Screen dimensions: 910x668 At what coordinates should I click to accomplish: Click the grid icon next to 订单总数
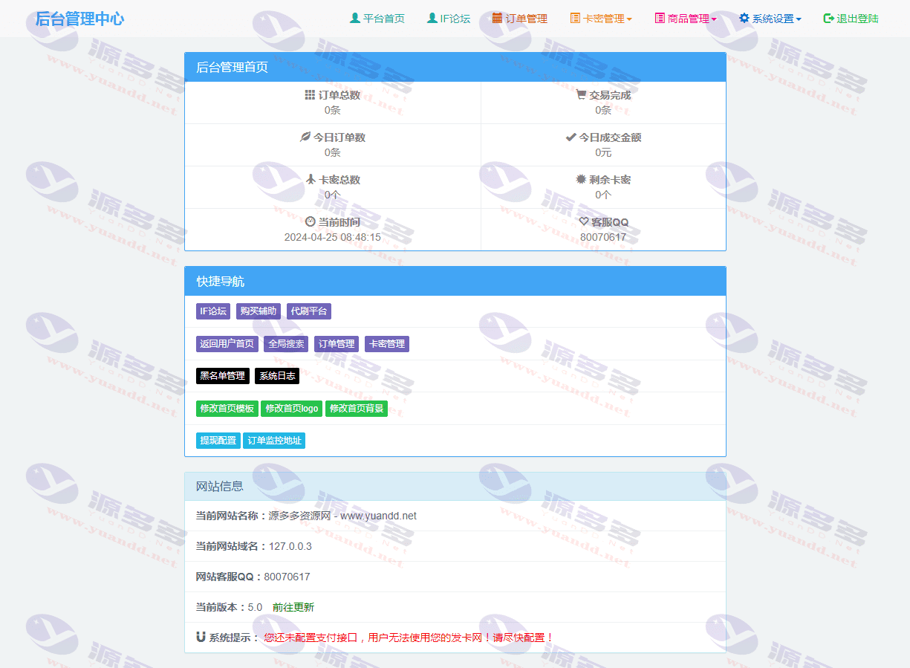310,94
